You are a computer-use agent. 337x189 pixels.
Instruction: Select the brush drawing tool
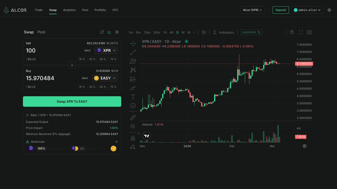pyautogui.click(x=133, y=88)
